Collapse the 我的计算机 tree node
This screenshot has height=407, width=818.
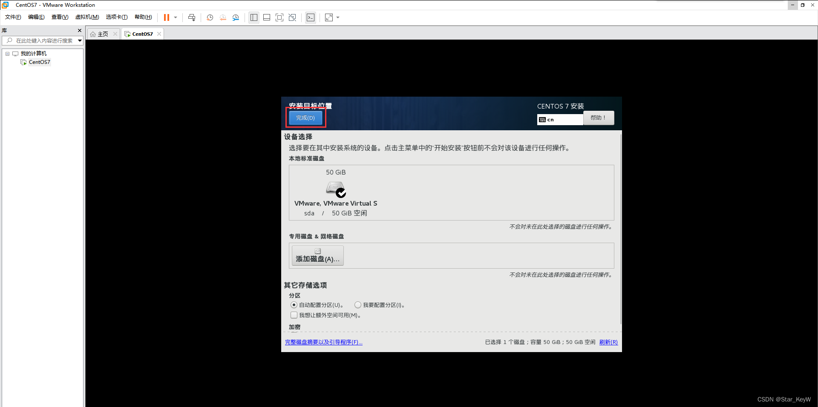click(7, 53)
